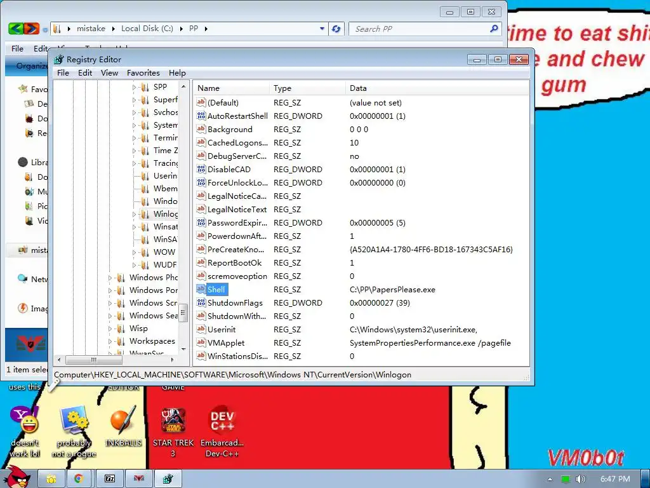The height and width of the screenshot is (488, 650).
Task: Click the Data column header
Action: tap(437, 88)
